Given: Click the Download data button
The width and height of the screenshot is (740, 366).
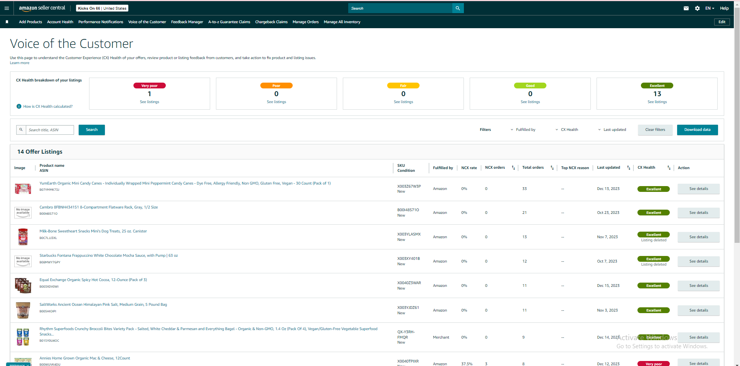Looking at the screenshot, I should coord(697,130).
